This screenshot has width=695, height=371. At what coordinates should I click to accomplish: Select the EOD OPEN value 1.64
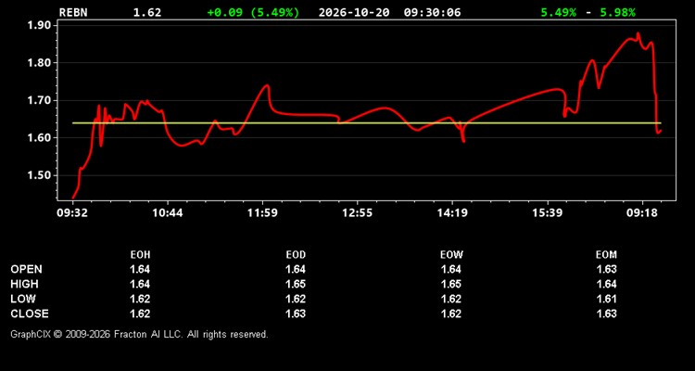point(296,269)
